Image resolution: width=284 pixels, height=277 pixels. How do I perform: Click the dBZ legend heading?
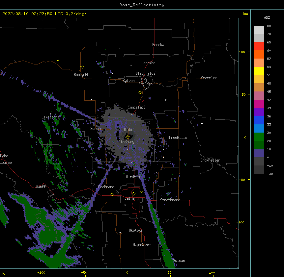(267, 17)
